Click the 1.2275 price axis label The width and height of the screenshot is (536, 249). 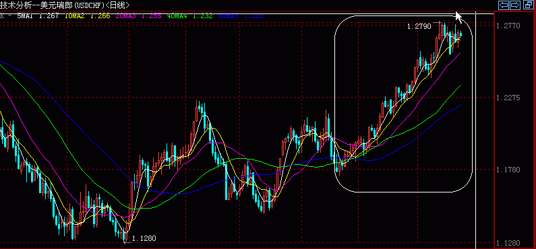coord(508,98)
